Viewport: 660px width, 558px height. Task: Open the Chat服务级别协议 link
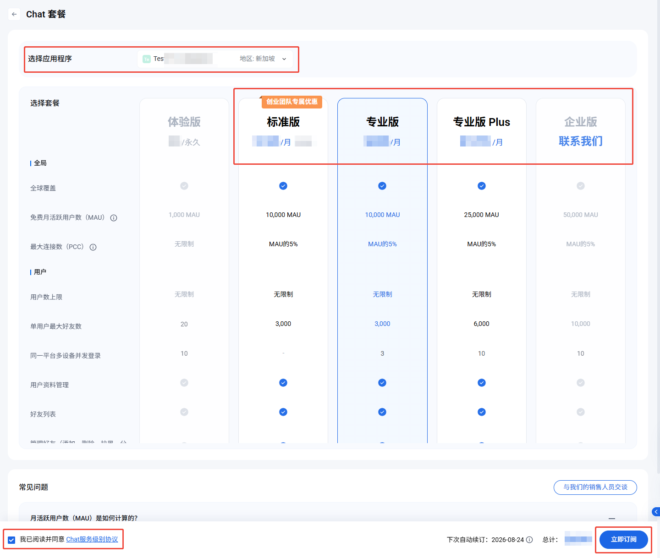92,540
